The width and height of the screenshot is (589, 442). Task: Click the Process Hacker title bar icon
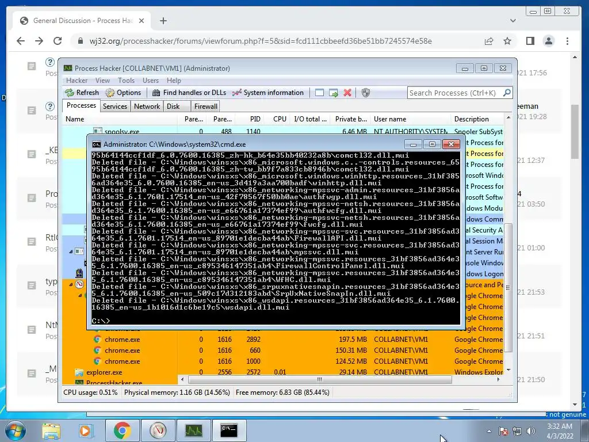pyautogui.click(x=68, y=68)
